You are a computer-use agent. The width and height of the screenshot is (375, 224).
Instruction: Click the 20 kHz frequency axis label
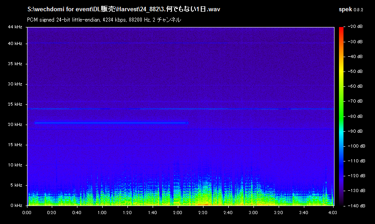pos(15,124)
